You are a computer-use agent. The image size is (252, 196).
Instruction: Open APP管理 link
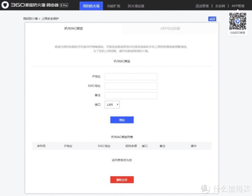pos(238,6)
